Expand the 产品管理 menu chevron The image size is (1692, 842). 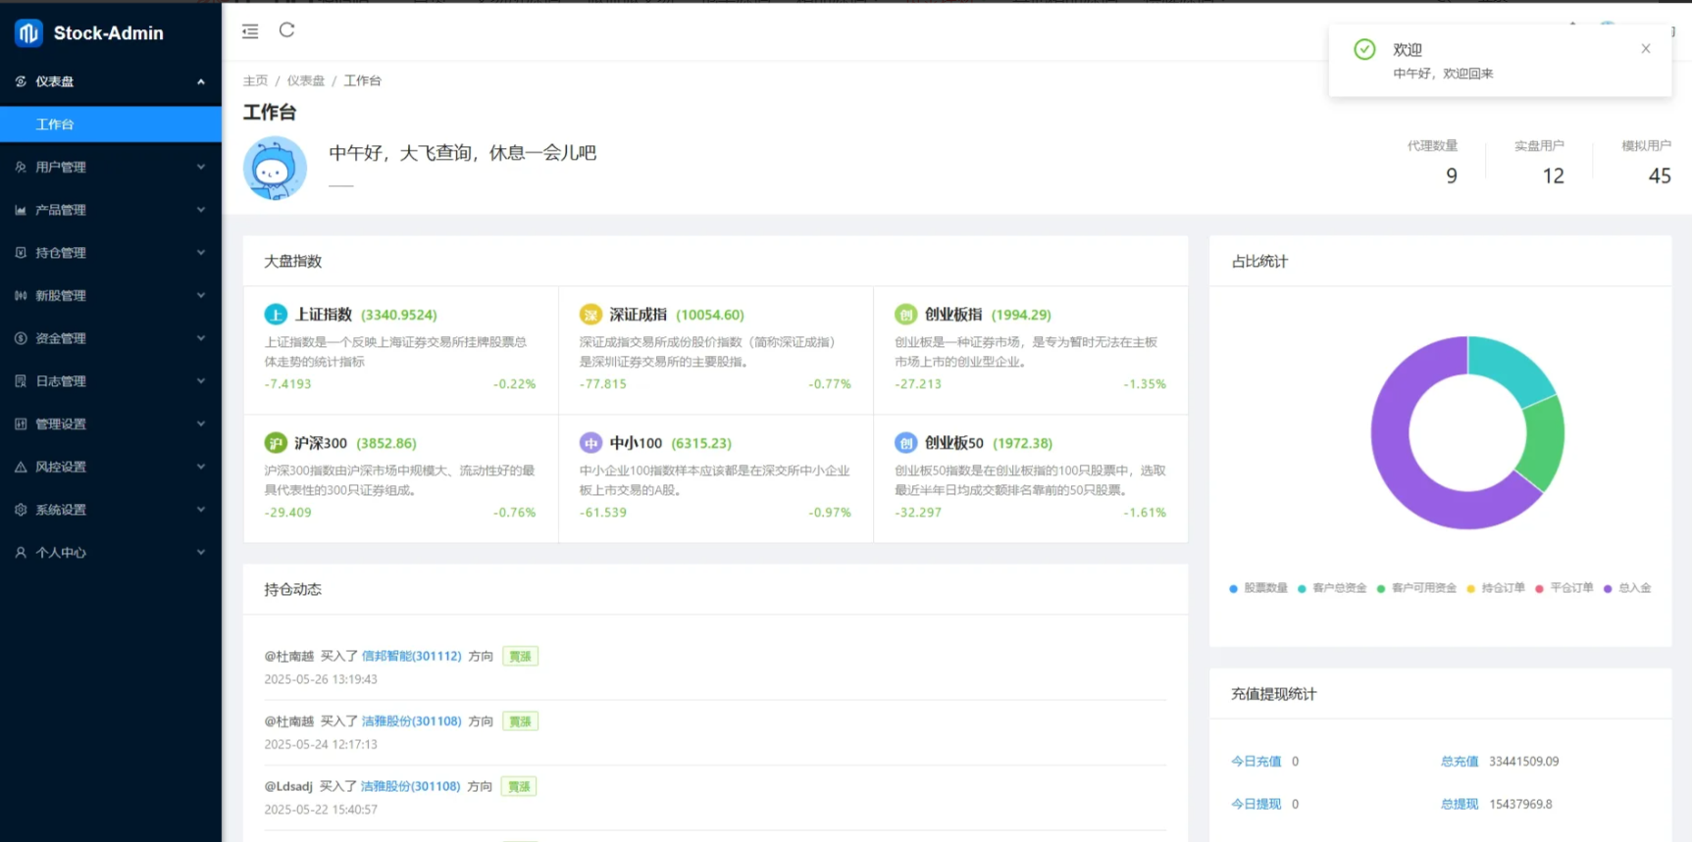(x=201, y=210)
